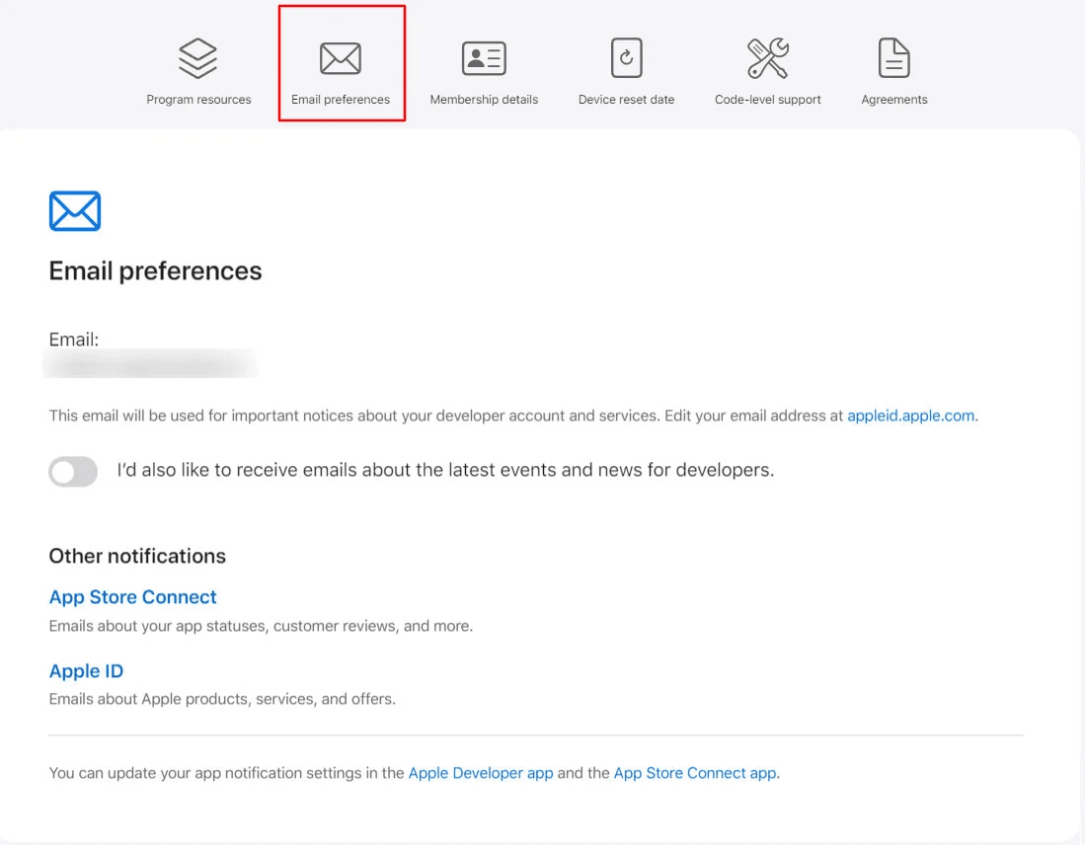The width and height of the screenshot is (1085, 845).
Task: Click the document icon for Agreements
Action: 893,58
